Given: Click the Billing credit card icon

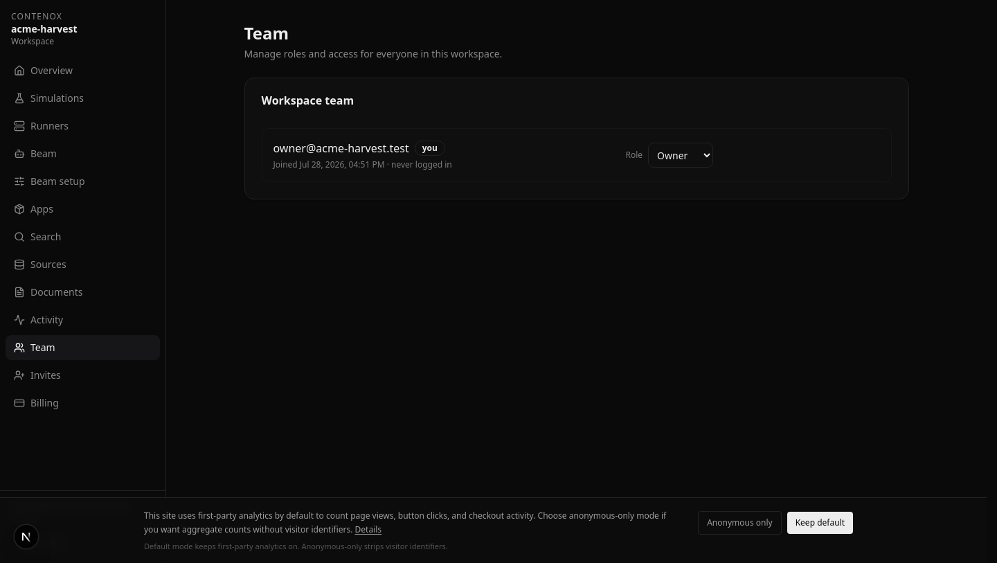Looking at the screenshot, I should 19,403.
